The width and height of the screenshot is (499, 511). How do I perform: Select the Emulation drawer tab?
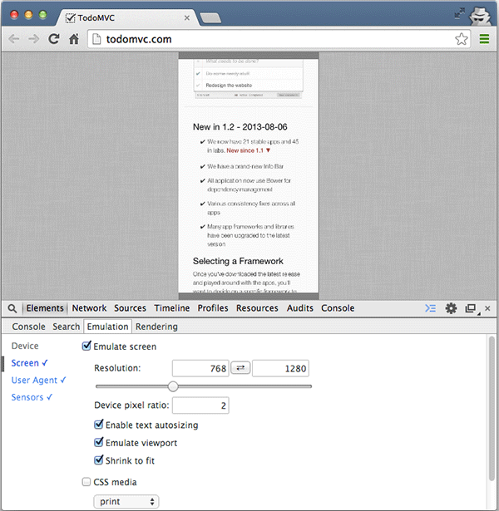107,327
